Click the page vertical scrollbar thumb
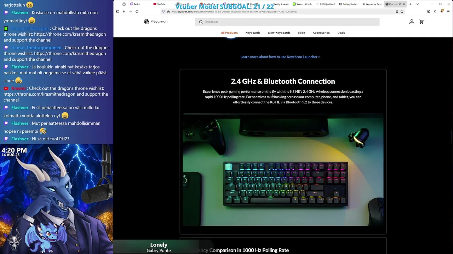This screenshot has width=453, height=254. point(452,137)
